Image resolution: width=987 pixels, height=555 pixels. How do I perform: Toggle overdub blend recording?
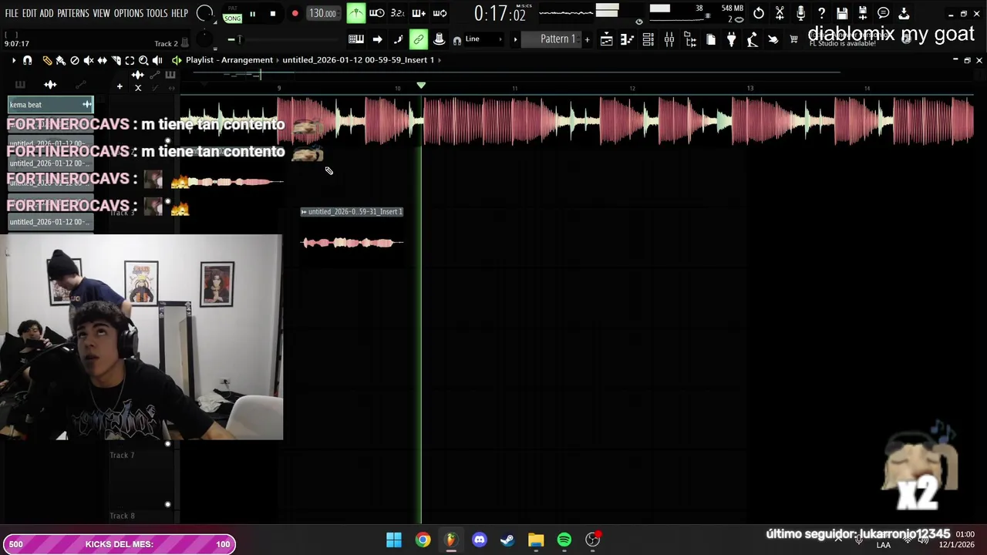click(419, 13)
